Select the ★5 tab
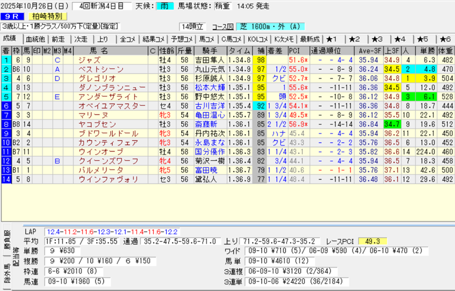This screenshot has height=291, width=455. 423,39
